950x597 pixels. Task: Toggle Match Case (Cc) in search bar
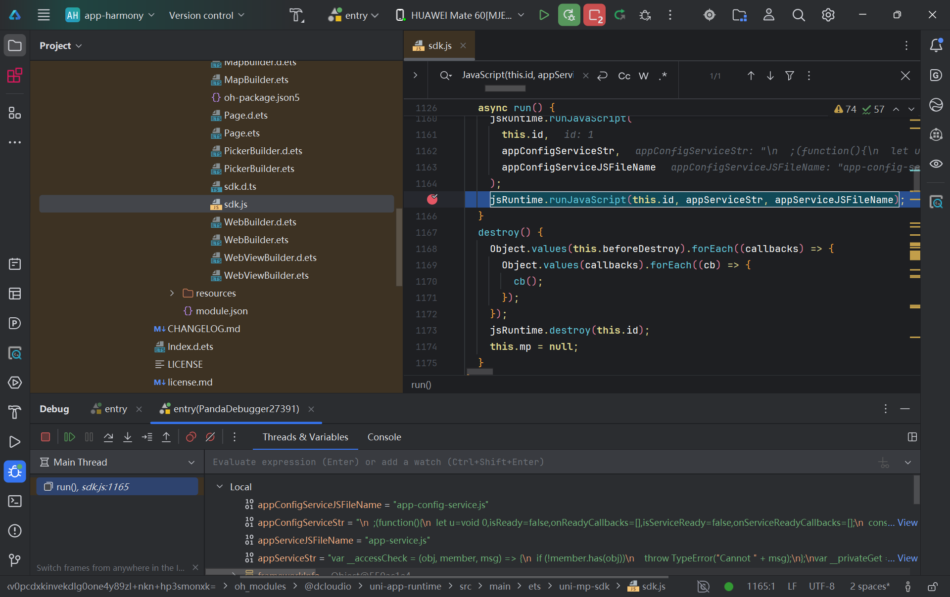tap(624, 76)
